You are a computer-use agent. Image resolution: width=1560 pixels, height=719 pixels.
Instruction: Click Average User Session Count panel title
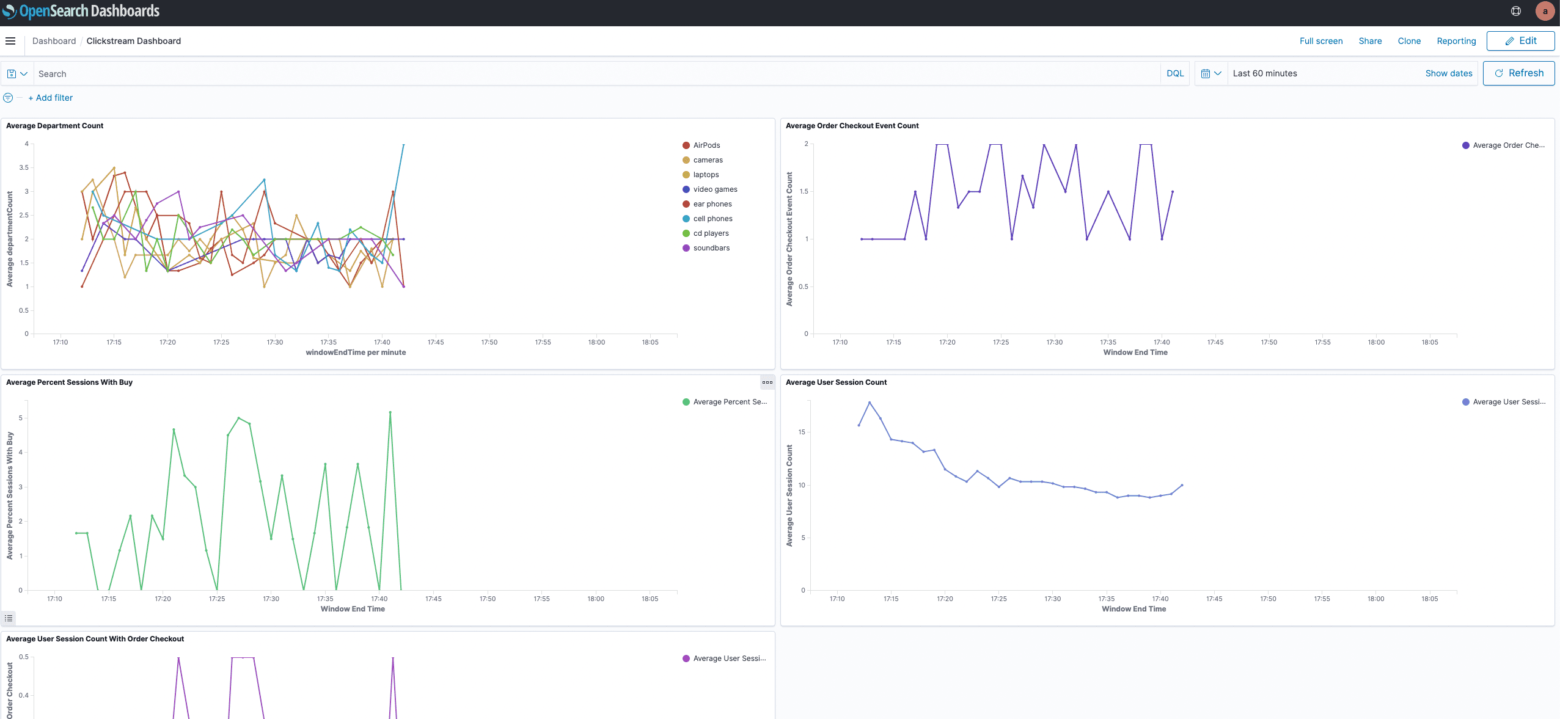(836, 382)
